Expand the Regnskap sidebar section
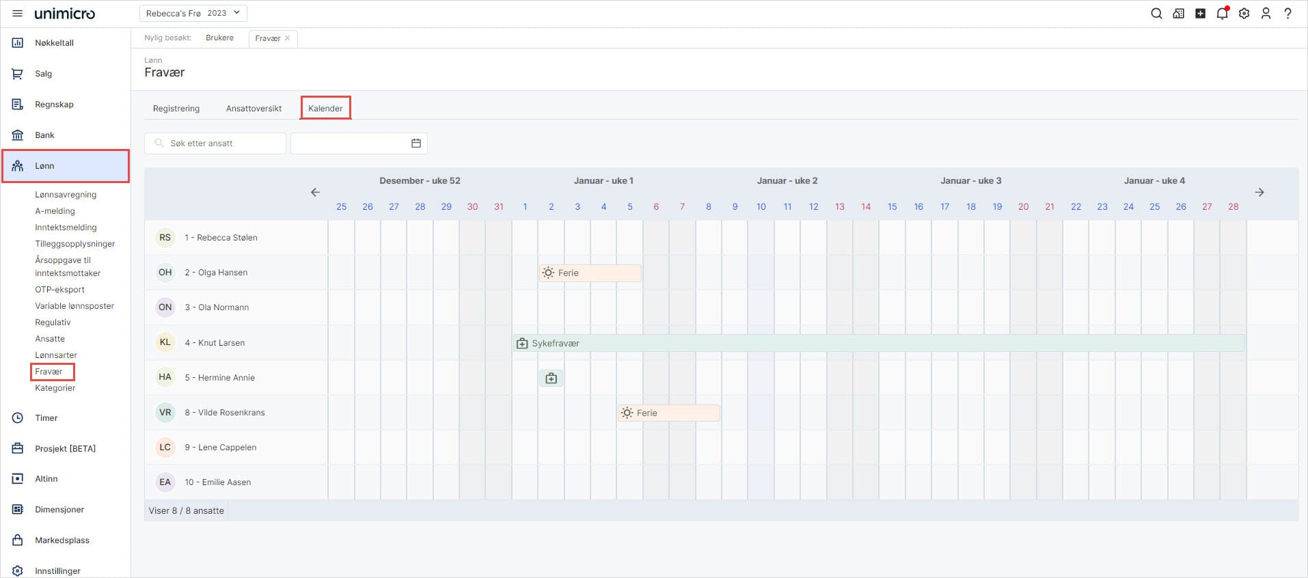1308x578 pixels. pos(54,105)
